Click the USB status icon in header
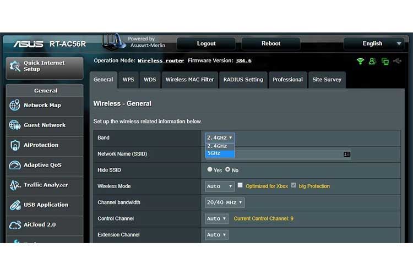413x275 pixels. 397,61
